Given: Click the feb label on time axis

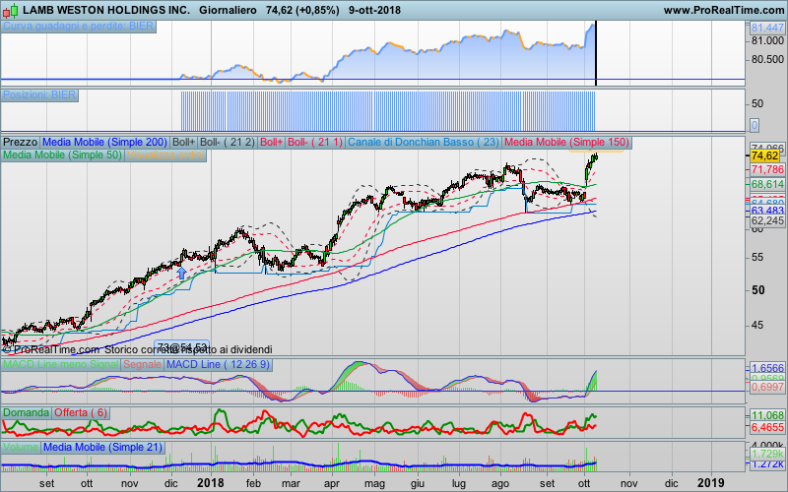Looking at the screenshot, I should point(253,483).
